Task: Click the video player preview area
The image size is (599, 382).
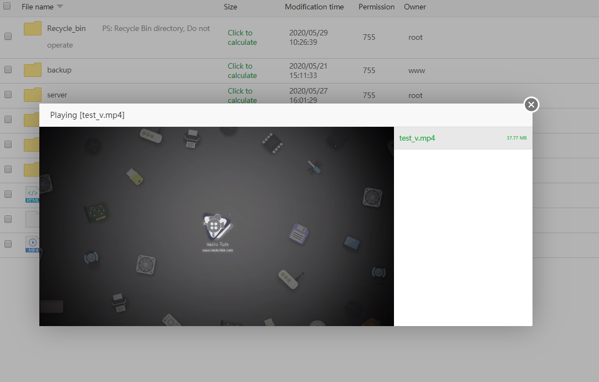Action: pyautogui.click(x=217, y=226)
